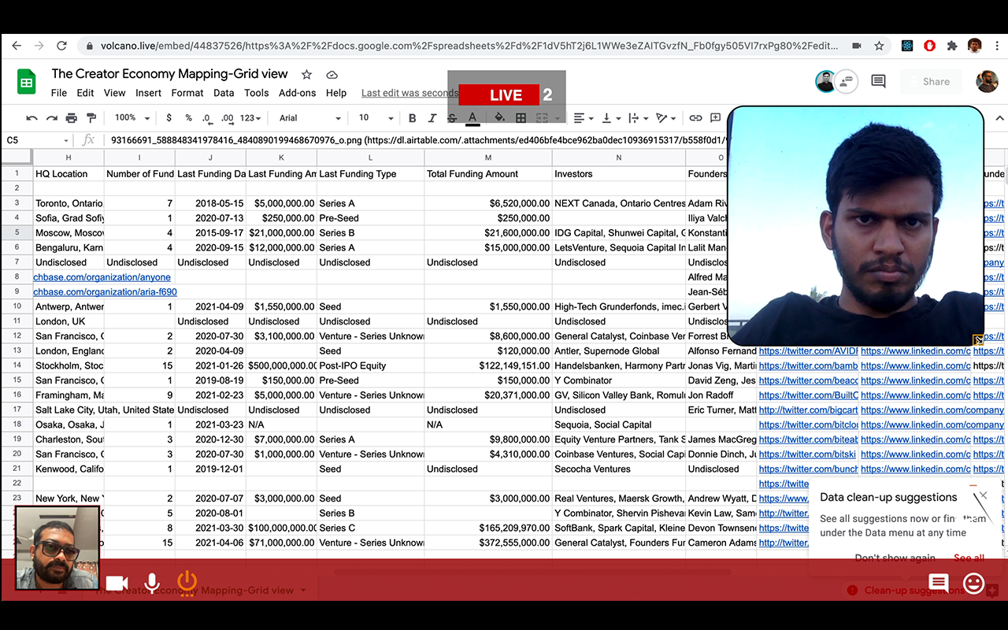Click the insert comment icon in toolbar

click(715, 118)
